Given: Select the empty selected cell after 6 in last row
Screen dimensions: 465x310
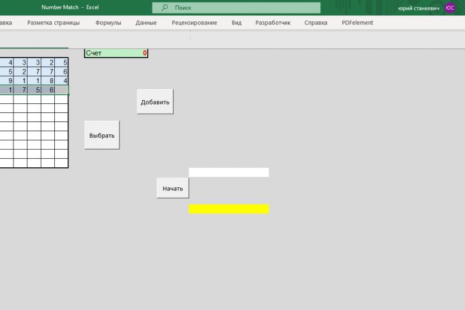Looking at the screenshot, I should point(62,90).
